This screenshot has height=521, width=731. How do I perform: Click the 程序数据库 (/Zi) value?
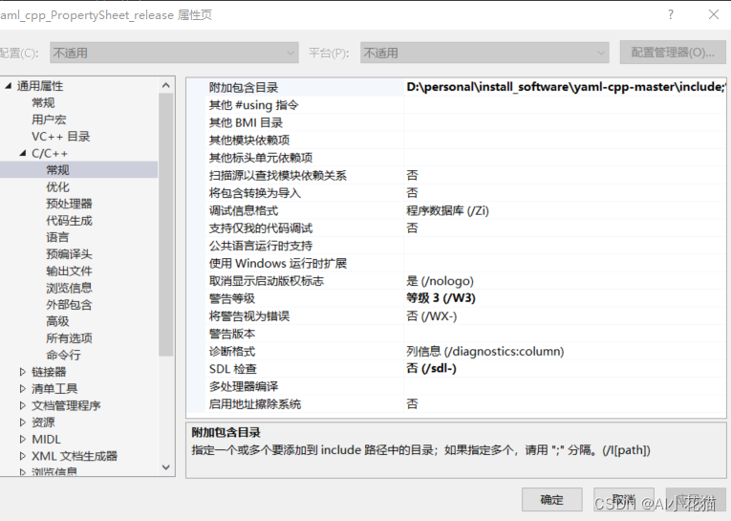tap(447, 210)
